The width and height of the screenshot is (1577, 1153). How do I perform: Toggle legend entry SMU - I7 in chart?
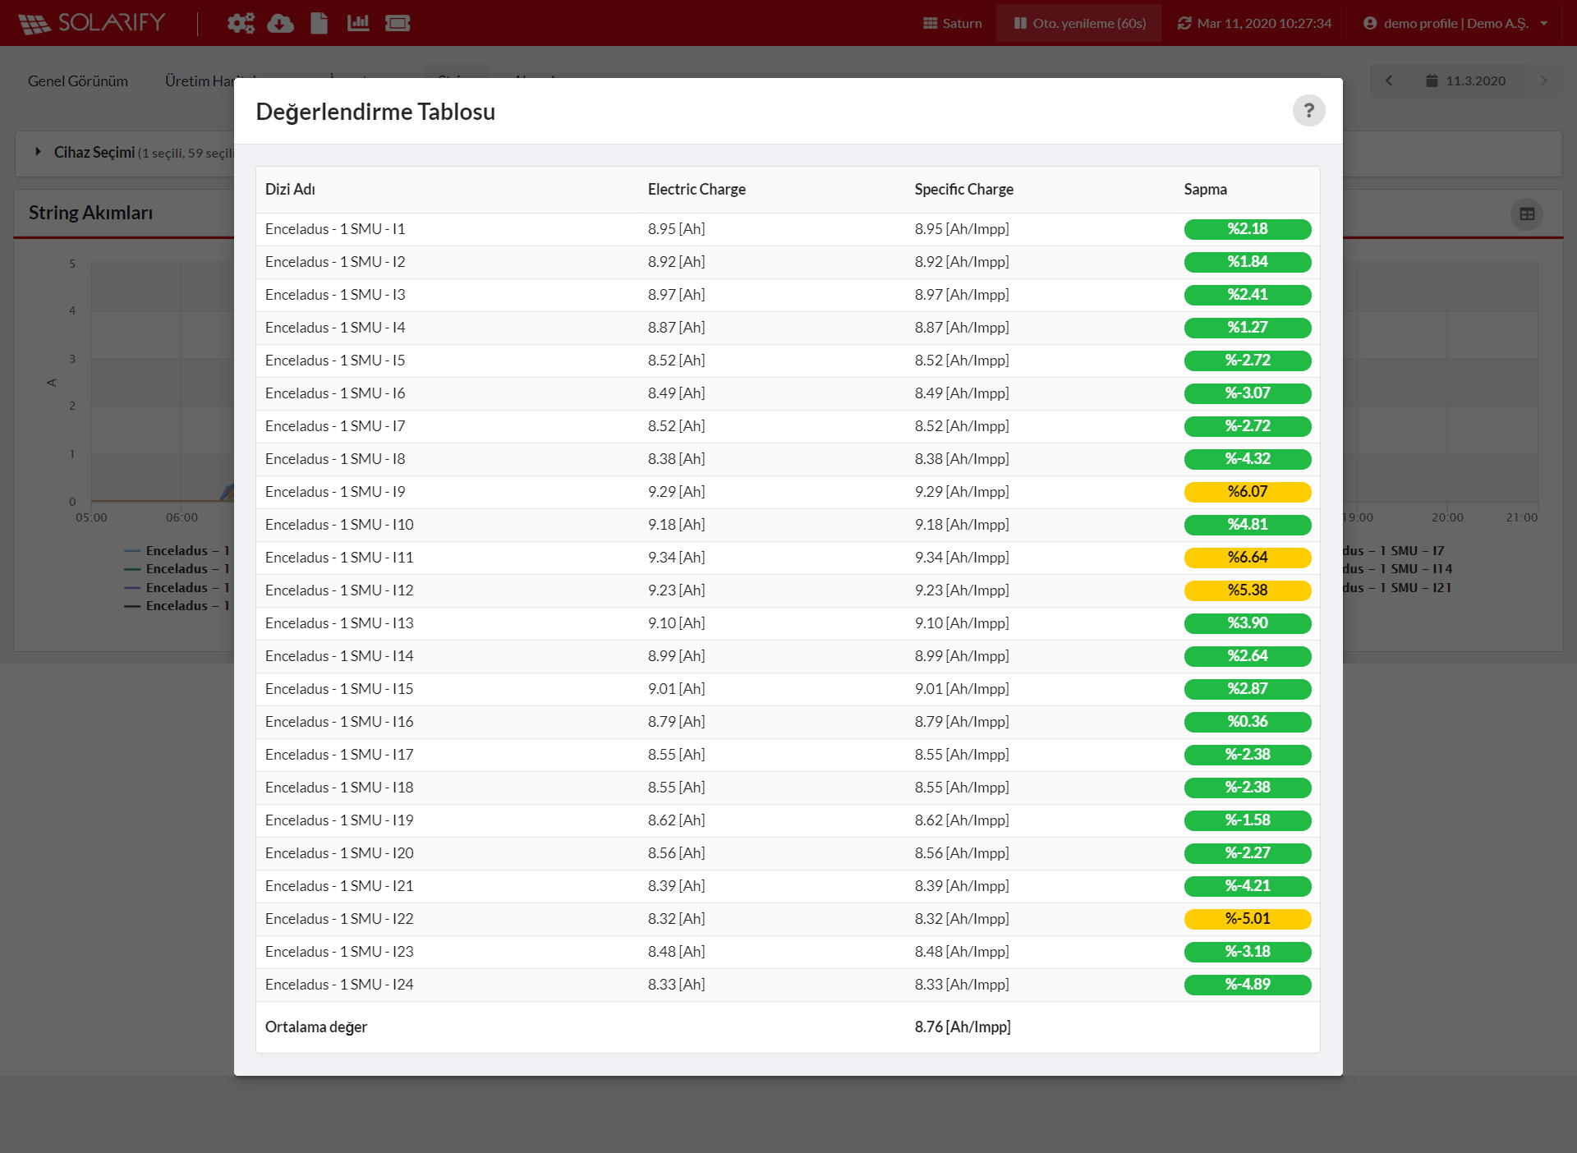click(1394, 550)
